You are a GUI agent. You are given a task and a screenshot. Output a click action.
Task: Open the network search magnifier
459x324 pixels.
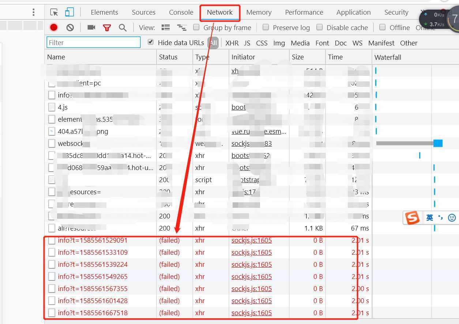click(123, 27)
